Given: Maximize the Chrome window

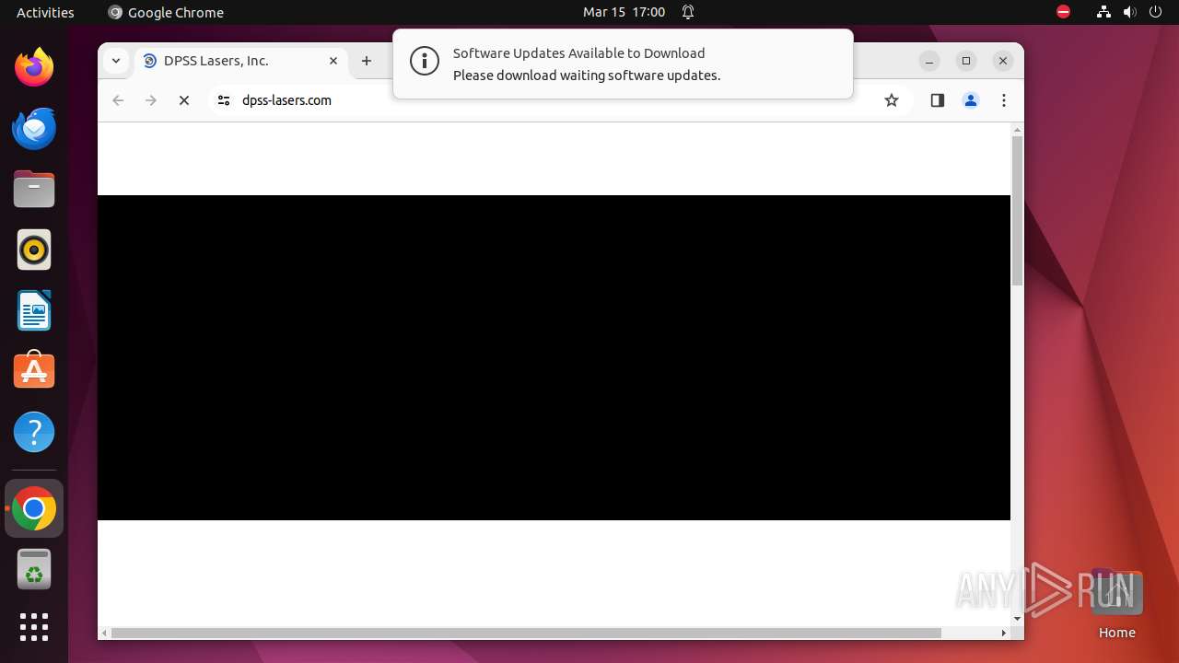Looking at the screenshot, I should pos(966,61).
